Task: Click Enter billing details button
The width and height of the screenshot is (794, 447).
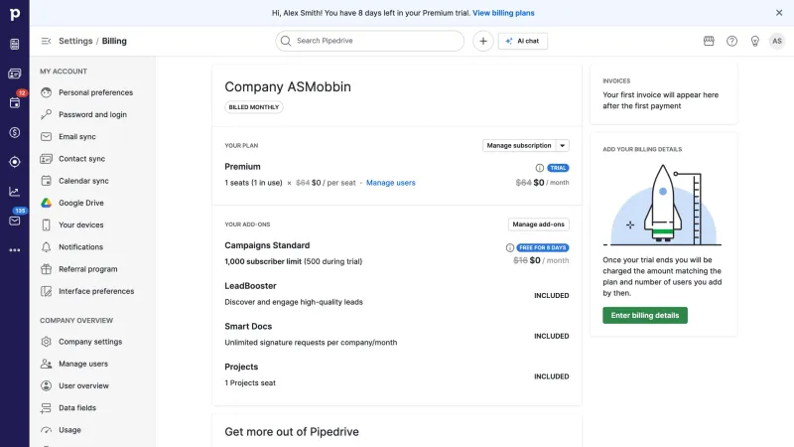Action: click(644, 315)
